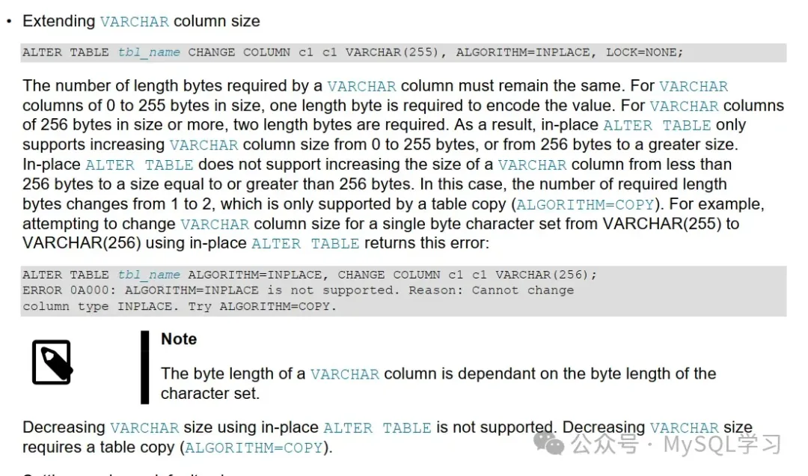Click tbl_name in the first code line

(149, 52)
